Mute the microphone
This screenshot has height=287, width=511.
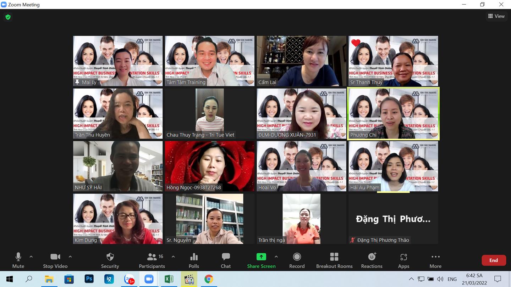pyautogui.click(x=18, y=260)
